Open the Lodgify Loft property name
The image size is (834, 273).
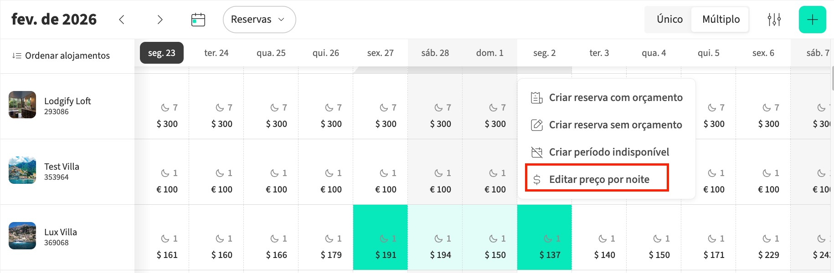[x=67, y=101]
